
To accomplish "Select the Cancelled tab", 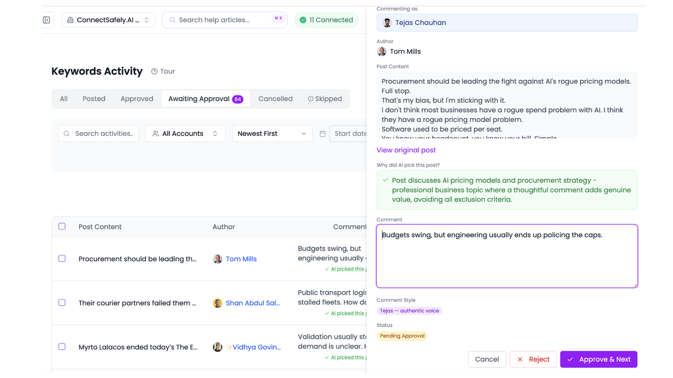I will click(x=276, y=99).
